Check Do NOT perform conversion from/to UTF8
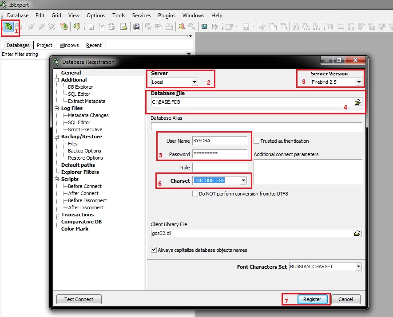Viewport: 393px width, 317px height. pos(195,194)
